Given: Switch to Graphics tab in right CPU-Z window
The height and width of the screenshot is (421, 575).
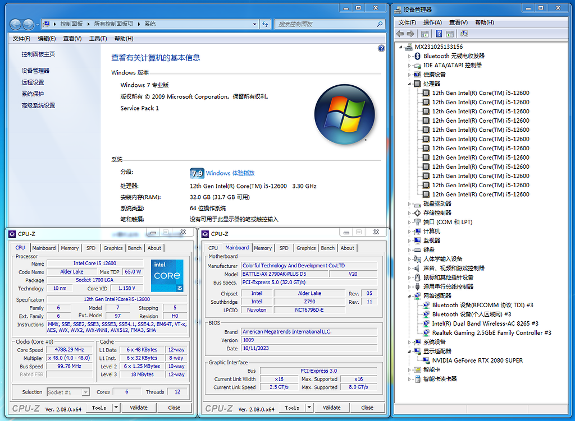Looking at the screenshot, I should coord(306,248).
